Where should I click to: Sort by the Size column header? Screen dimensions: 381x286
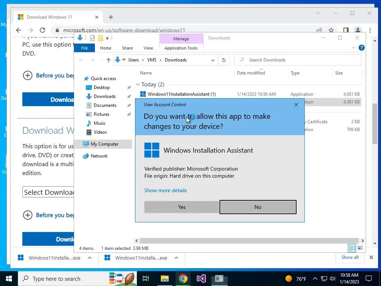pos(339,73)
